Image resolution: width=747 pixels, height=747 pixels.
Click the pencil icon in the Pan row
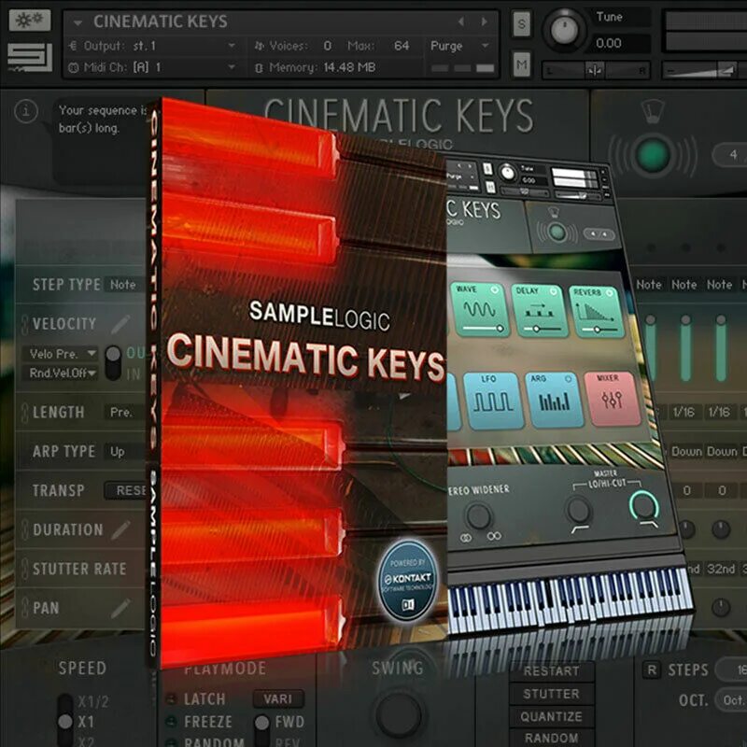coord(120,609)
